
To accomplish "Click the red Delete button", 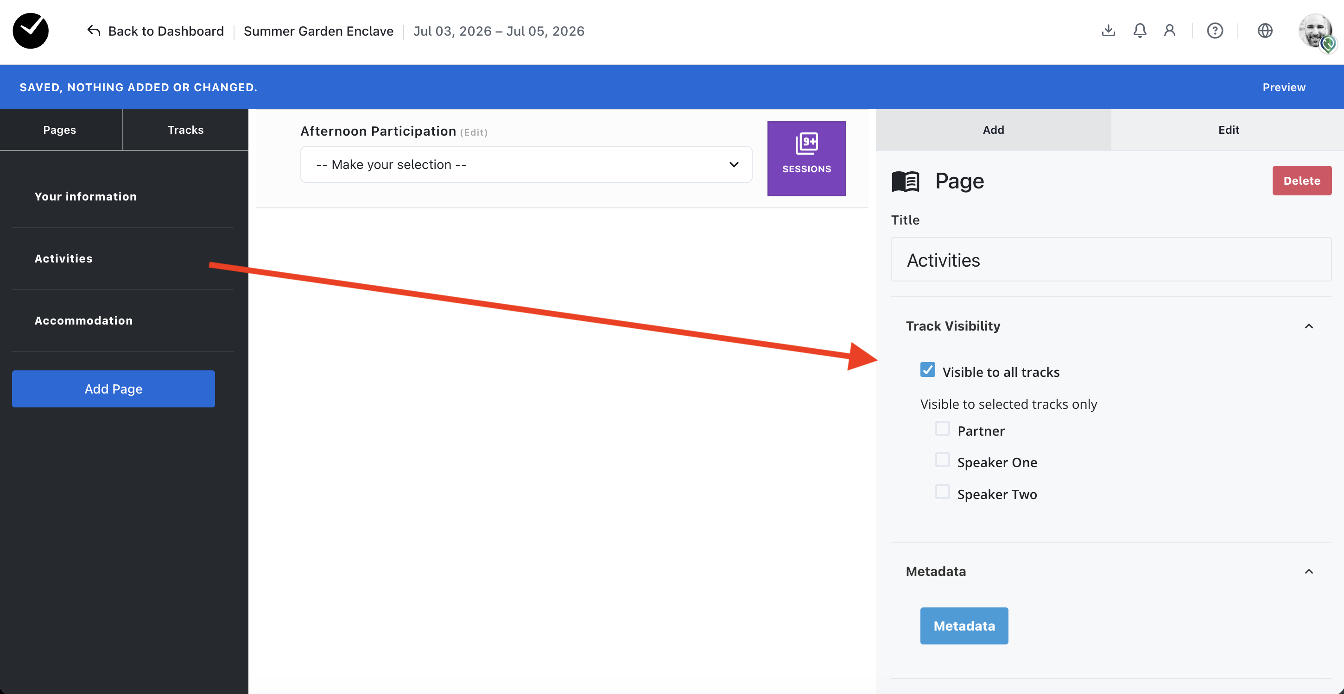I will [1301, 181].
